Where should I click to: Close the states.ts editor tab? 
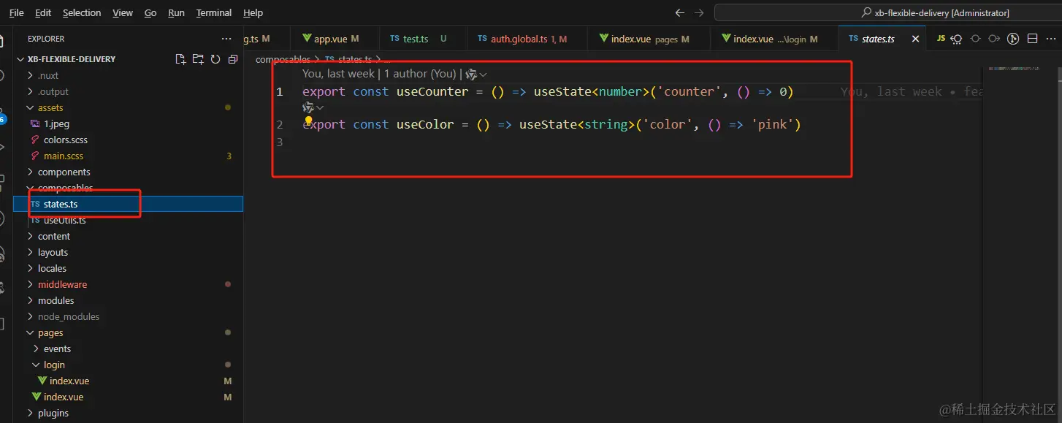click(x=916, y=39)
